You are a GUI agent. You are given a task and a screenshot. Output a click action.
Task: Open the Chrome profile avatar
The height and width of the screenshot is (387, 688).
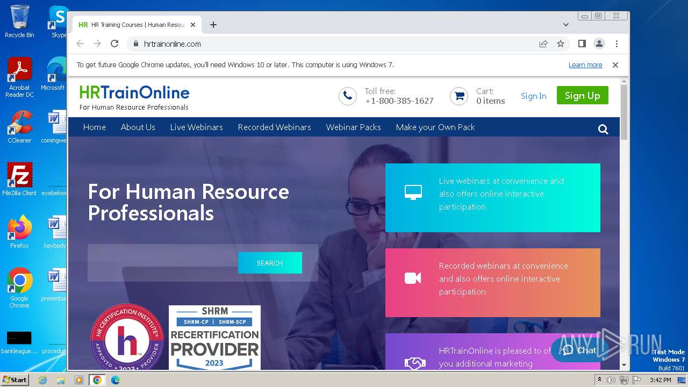tap(599, 44)
